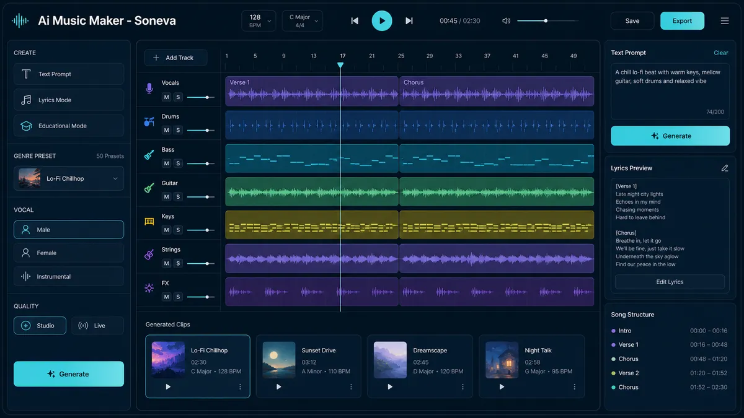The width and height of the screenshot is (744, 418).
Task: Click the Guitar track icon
Action: [149, 188]
